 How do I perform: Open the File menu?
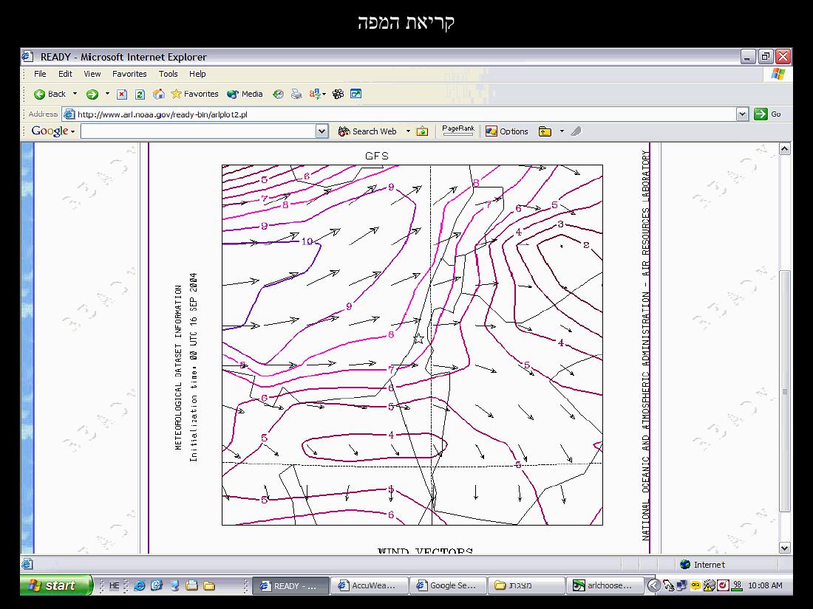point(40,74)
